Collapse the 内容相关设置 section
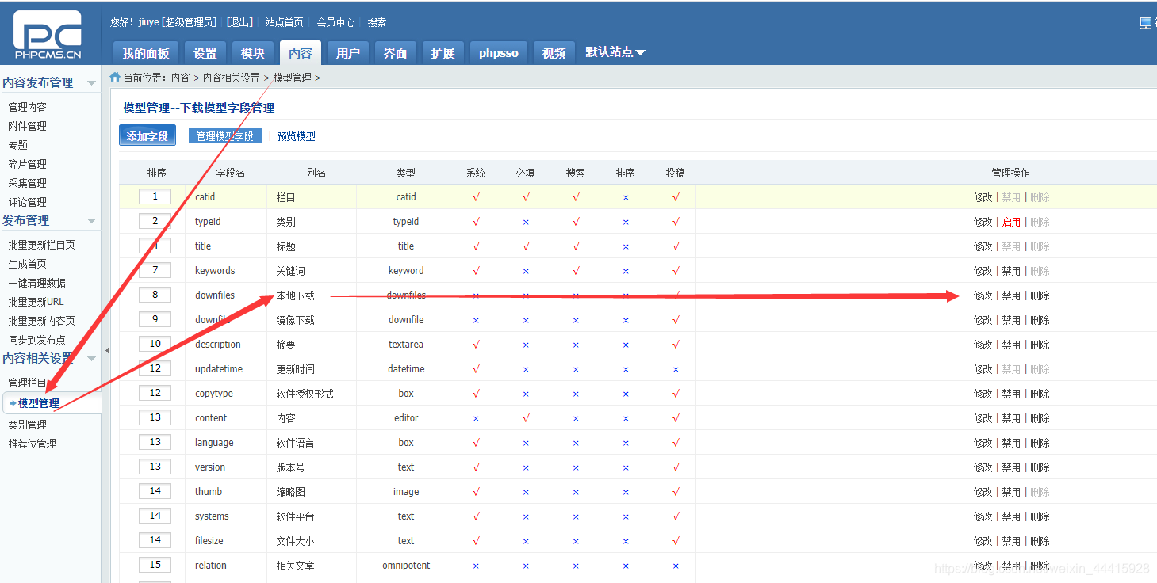The width and height of the screenshot is (1157, 583). (x=92, y=359)
